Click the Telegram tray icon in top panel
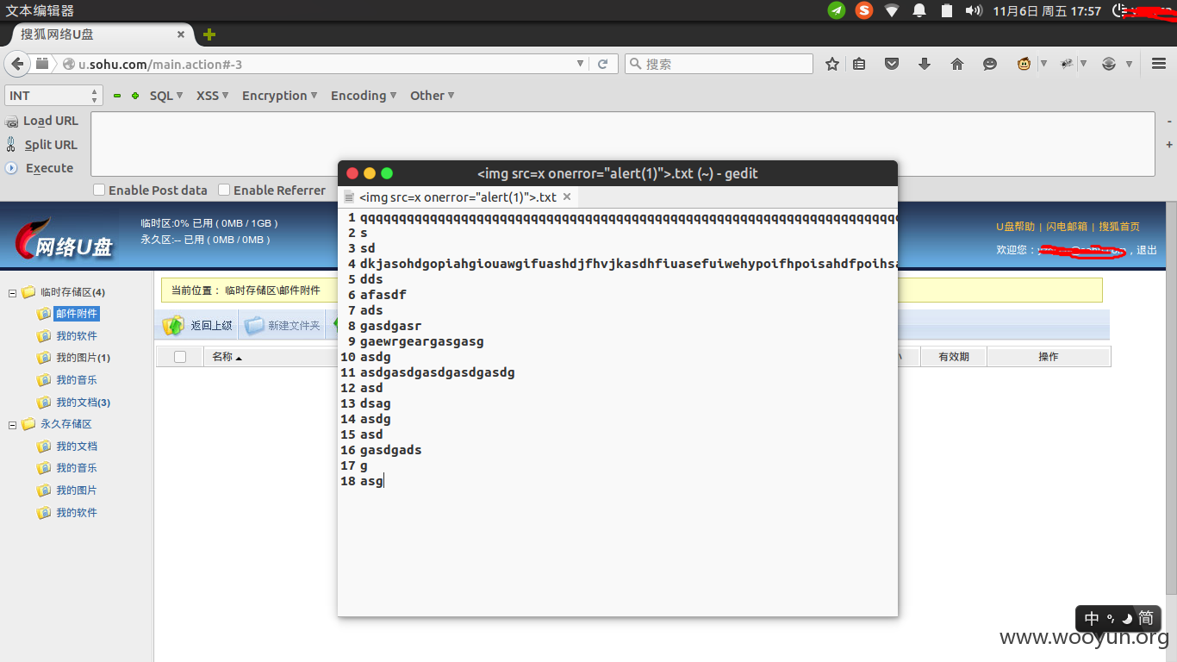Image resolution: width=1177 pixels, height=662 pixels. 836,10
